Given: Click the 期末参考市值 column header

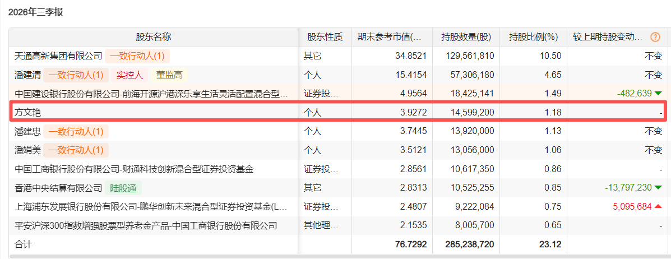Looking at the screenshot, I should coord(392,37).
